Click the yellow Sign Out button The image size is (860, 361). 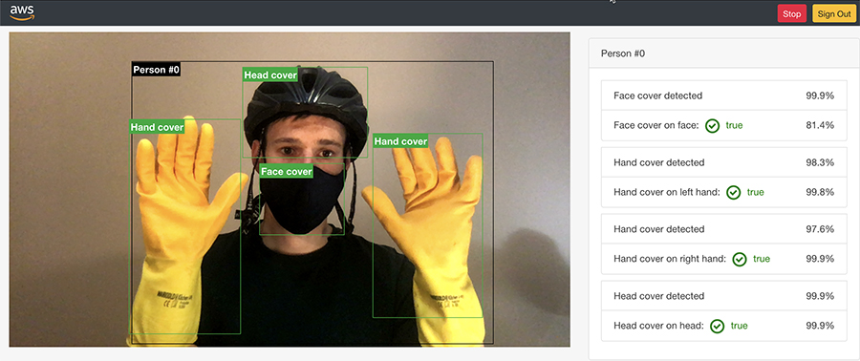click(833, 14)
